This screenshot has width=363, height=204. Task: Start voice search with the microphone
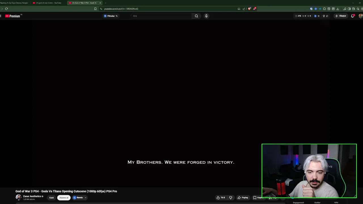click(206, 16)
